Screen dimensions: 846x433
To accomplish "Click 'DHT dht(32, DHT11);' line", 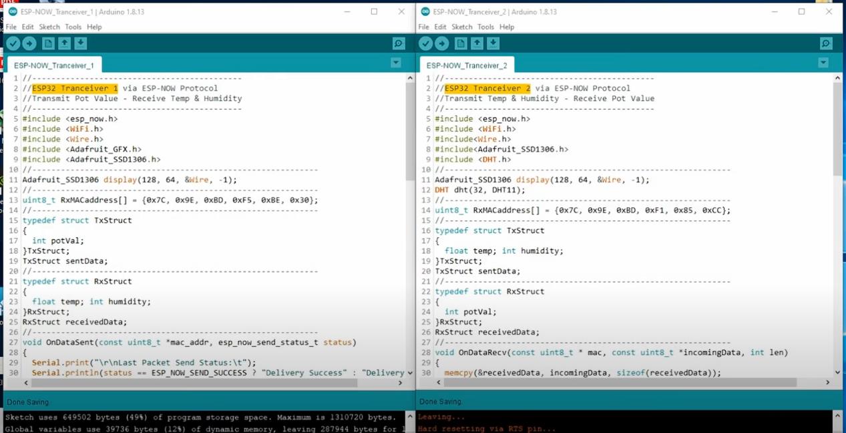I will [480, 190].
